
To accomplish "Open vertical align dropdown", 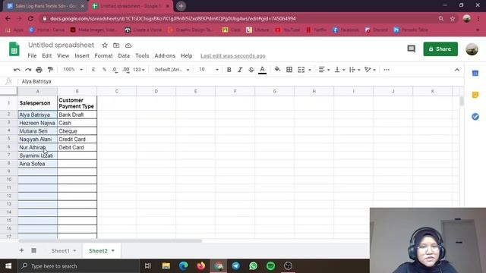I will pyautogui.click(x=339, y=70).
